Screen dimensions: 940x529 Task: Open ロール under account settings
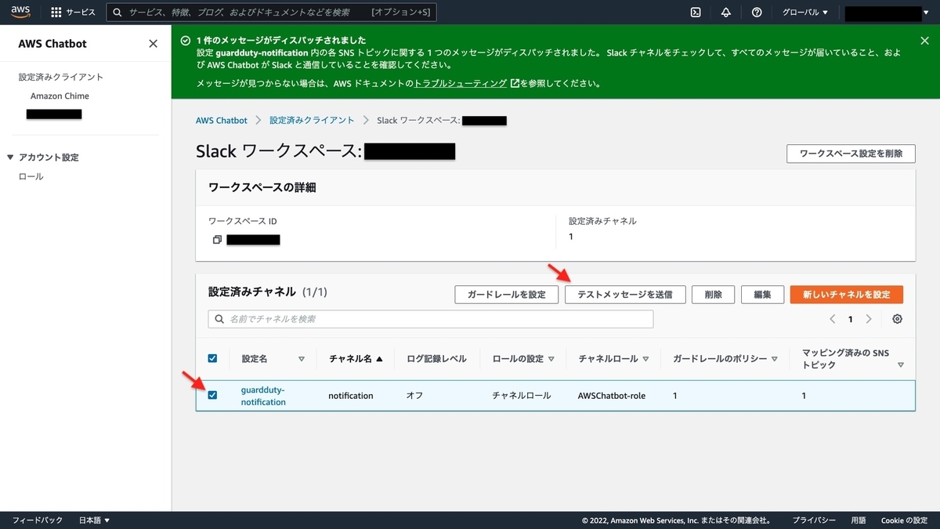click(x=32, y=176)
